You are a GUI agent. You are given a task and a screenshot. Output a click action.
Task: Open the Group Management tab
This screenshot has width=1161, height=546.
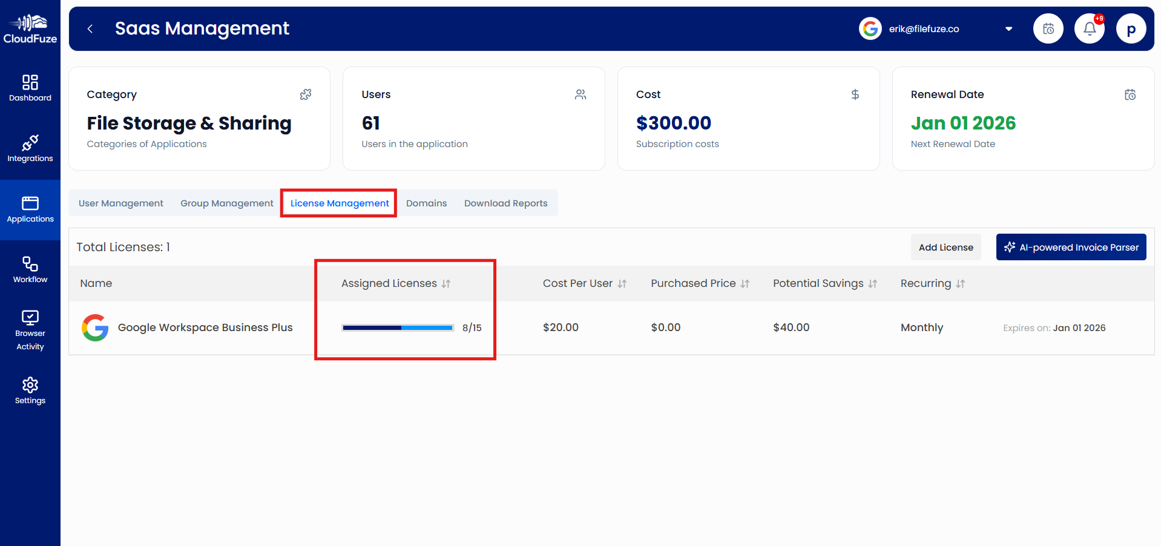click(226, 203)
